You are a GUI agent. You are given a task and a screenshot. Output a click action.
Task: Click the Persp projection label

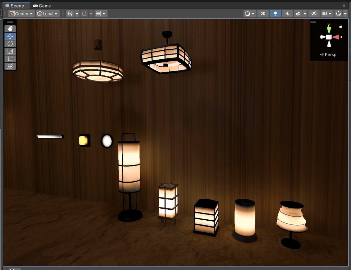coord(330,54)
